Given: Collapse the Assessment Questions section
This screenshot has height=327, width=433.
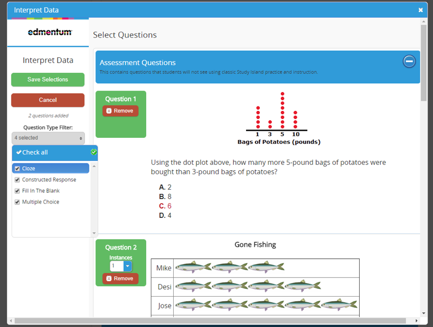Looking at the screenshot, I should (409, 61).
